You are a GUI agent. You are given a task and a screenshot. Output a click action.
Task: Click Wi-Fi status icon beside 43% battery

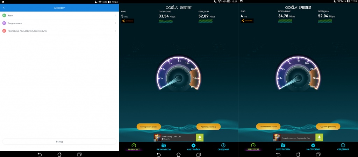[x=100, y=2]
